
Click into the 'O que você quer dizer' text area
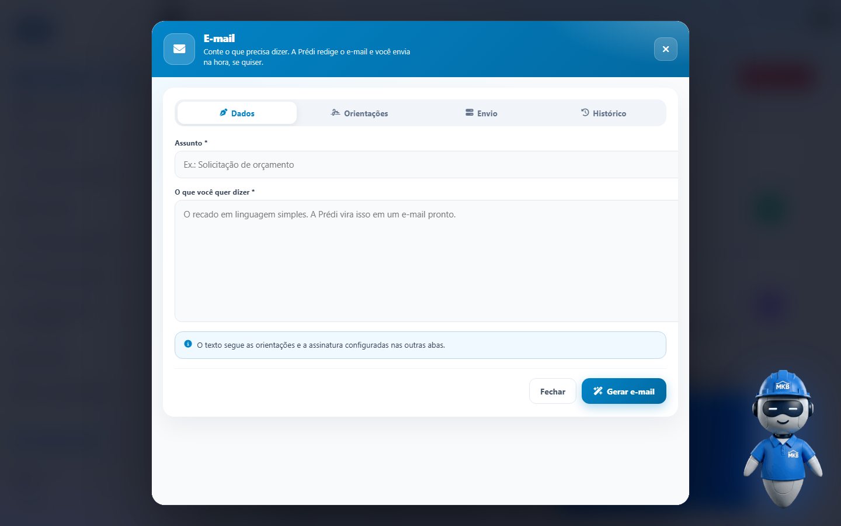click(x=426, y=261)
